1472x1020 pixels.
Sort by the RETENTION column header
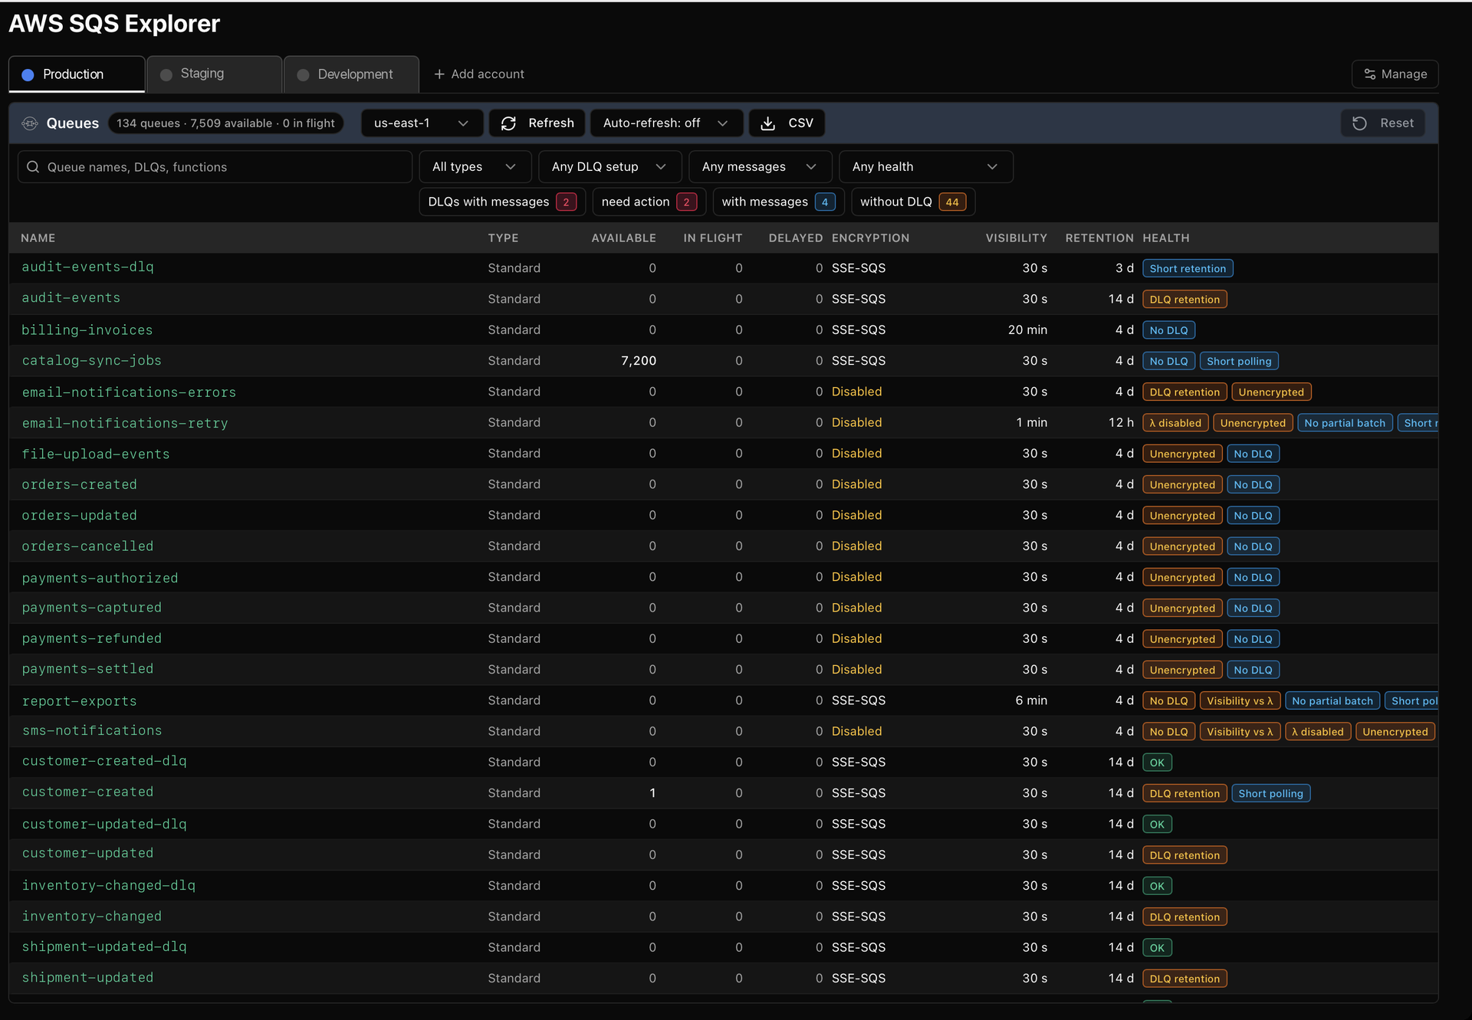click(x=1099, y=238)
